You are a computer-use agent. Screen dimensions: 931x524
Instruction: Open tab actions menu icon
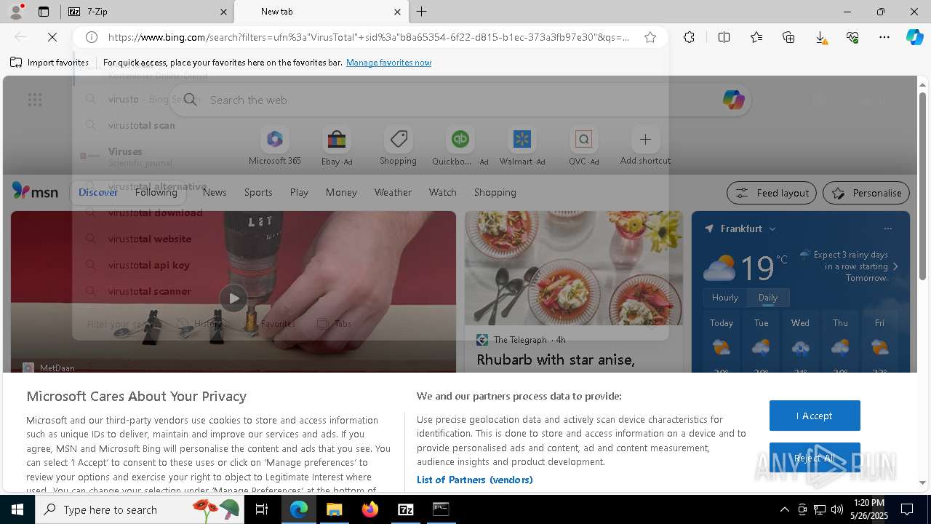(44, 12)
